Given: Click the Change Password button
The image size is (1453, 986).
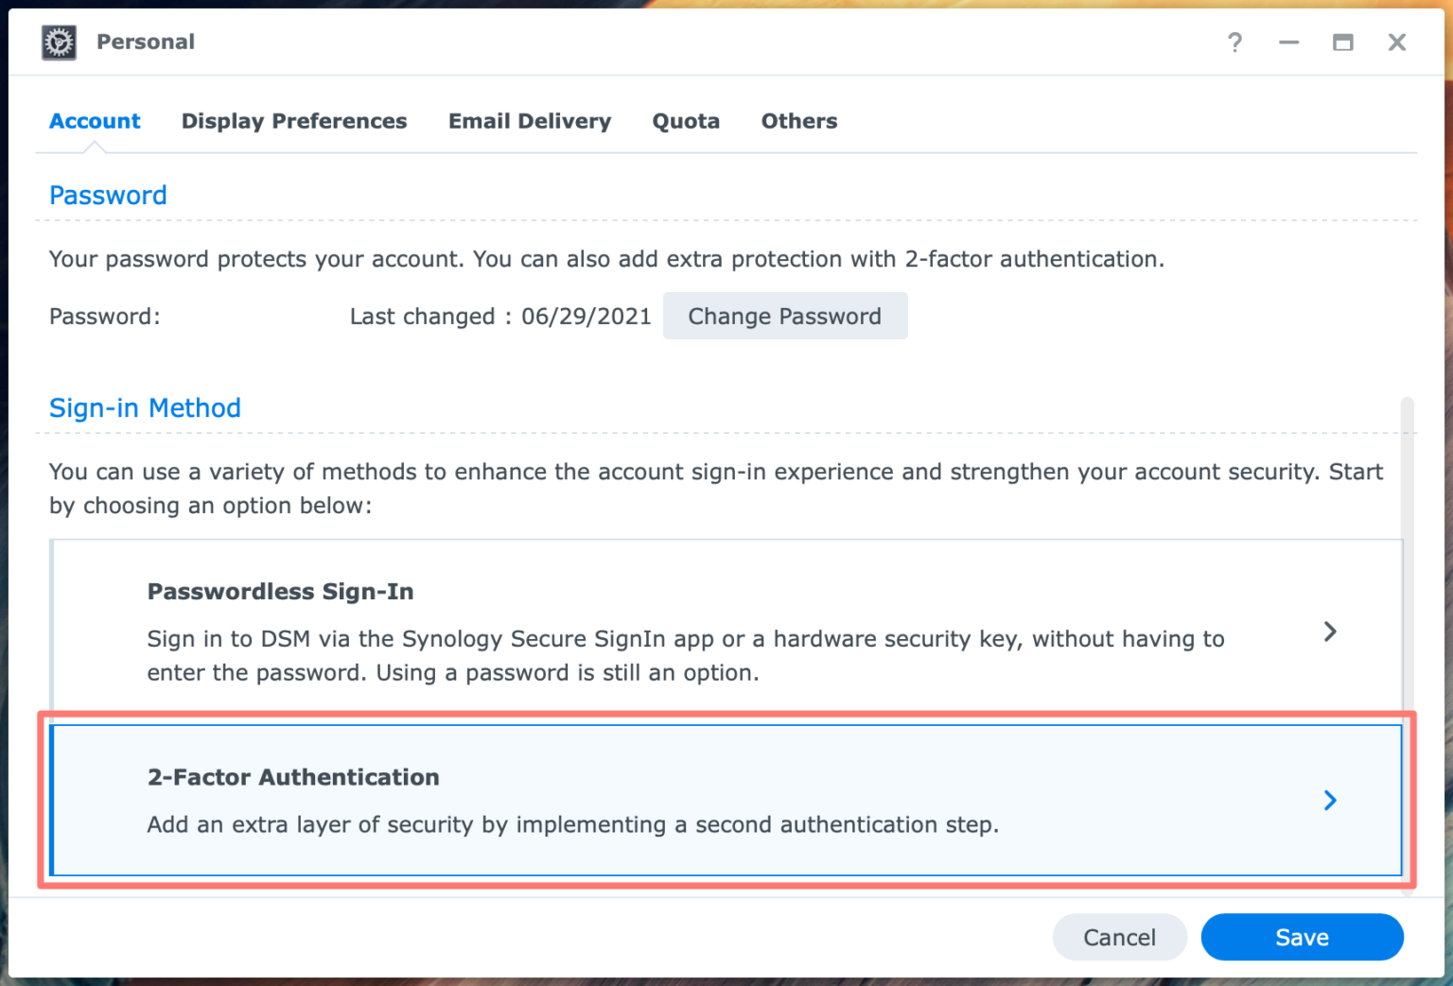Looking at the screenshot, I should 785,316.
